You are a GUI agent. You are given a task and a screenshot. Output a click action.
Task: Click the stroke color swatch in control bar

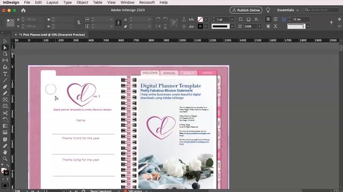point(200,26)
